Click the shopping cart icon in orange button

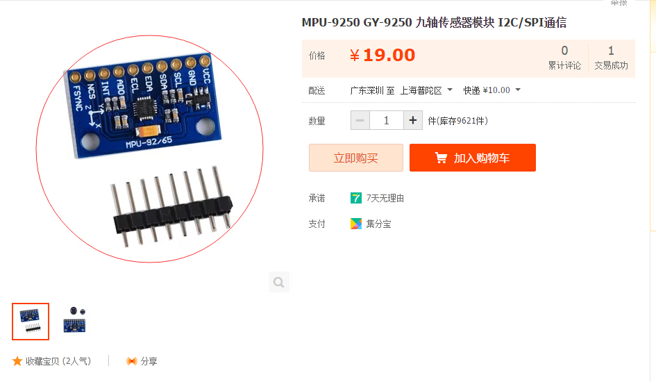point(441,158)
